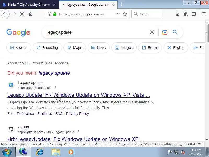Open options dots beside legacyupdate.net result

[x=56, y=88]
